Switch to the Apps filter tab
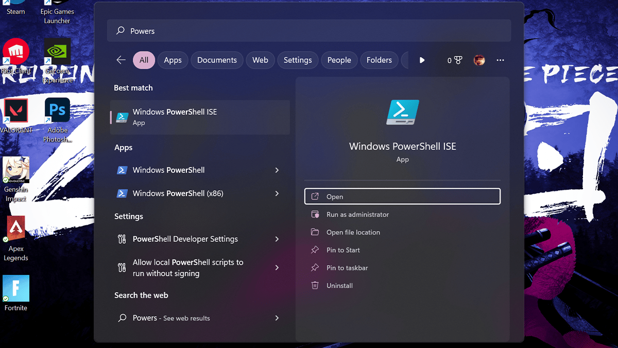 pyautogui.click(x=173, y=60)
